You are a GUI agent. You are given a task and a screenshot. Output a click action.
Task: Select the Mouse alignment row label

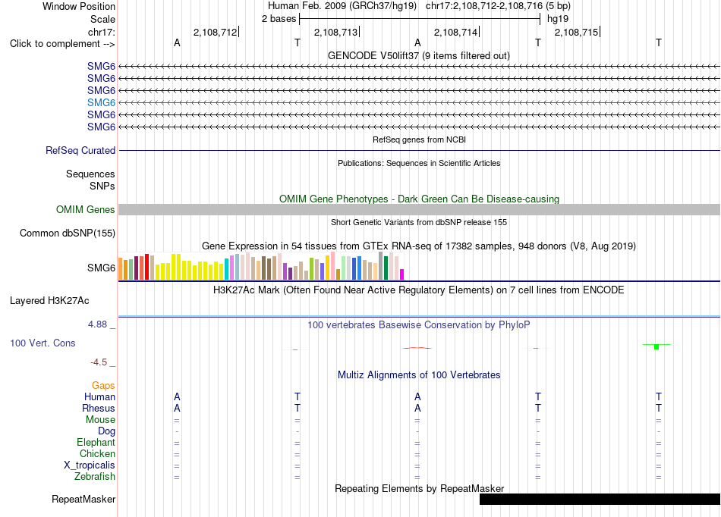[100, 420]
